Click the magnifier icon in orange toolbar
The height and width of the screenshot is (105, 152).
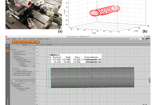(32, 42)
